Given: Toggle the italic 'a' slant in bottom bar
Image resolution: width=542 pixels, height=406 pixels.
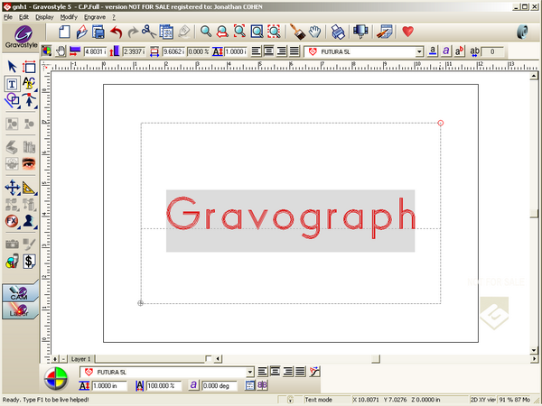Looking at the screenshot, I should coord(193,385).
